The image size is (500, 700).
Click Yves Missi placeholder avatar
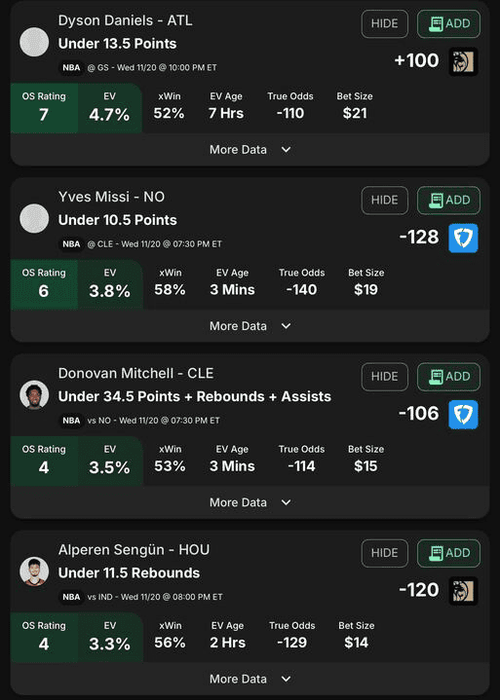point(34,218)
